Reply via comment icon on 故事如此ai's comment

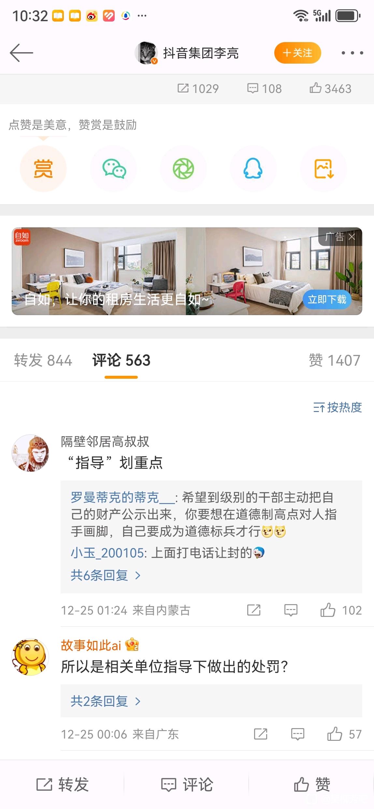tap(297, 734)
